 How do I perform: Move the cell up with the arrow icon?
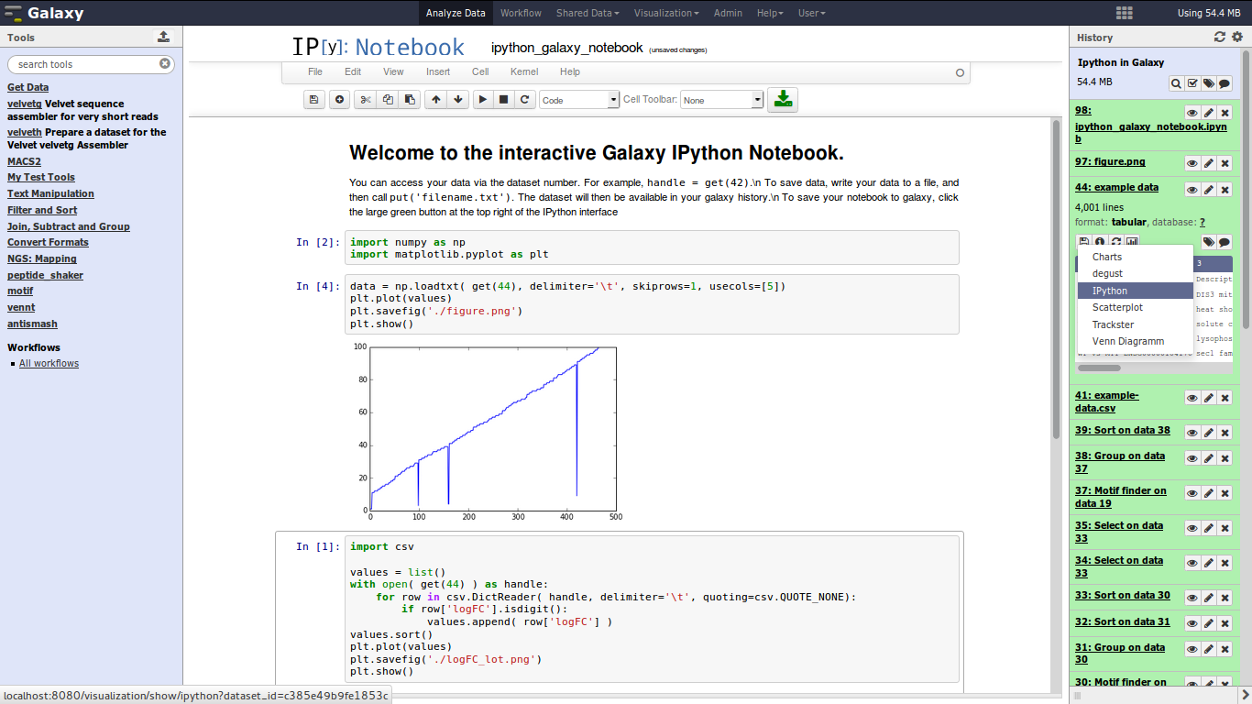pos(435,99)
